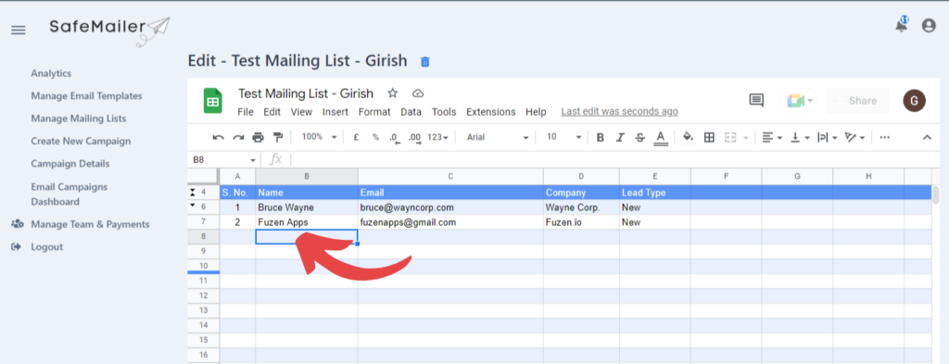Image resolution: width=949 pixels, height=364 pixels.
Task: Open the Arial font dropdown
Action: (x=498, y=137)
